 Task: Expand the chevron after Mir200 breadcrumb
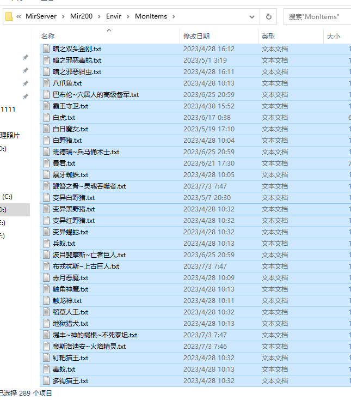[x=99, y=16]
